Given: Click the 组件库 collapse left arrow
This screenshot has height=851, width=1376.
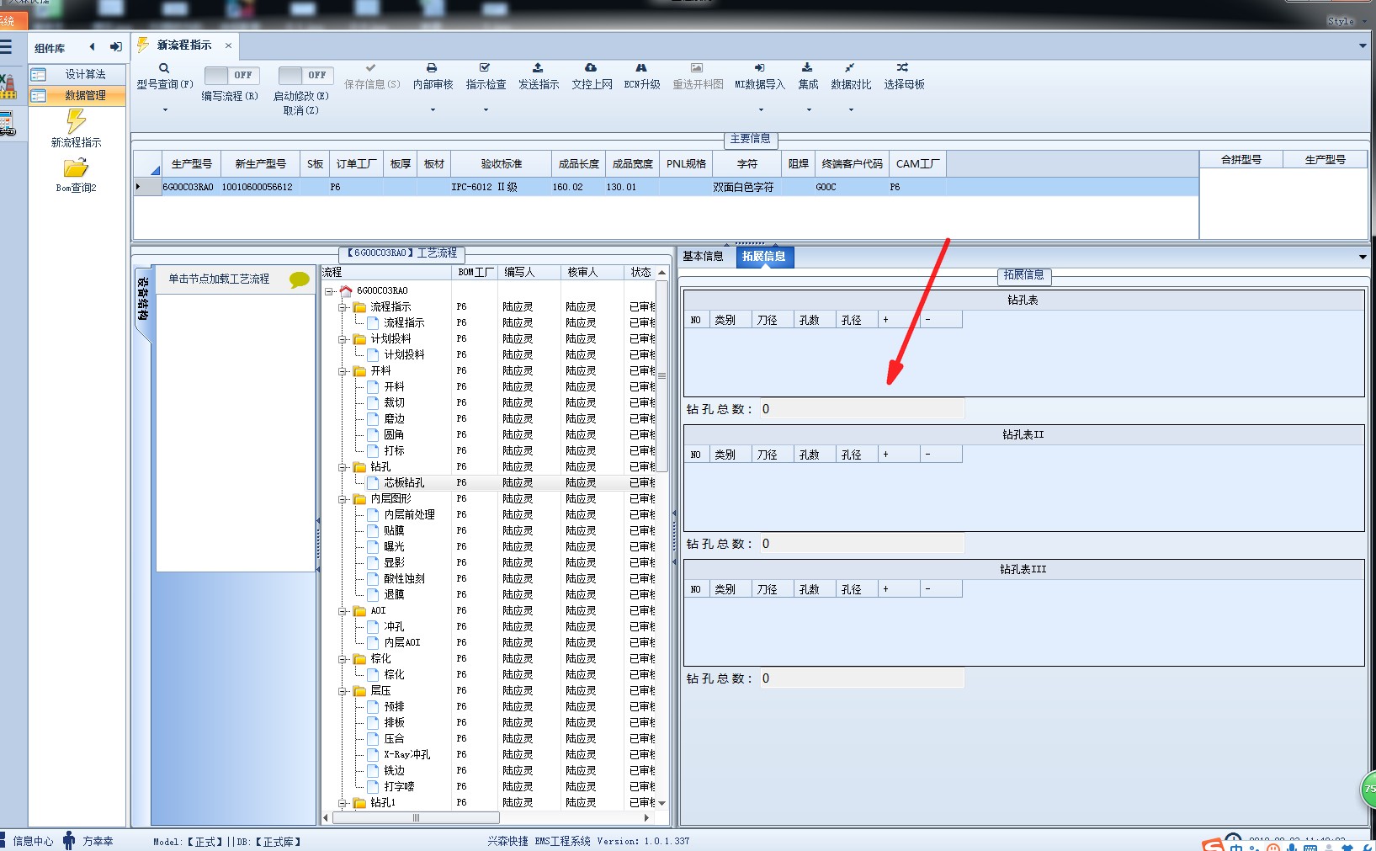Looking at the screenshot, I should pyautogui.click(x=92, y=47).
